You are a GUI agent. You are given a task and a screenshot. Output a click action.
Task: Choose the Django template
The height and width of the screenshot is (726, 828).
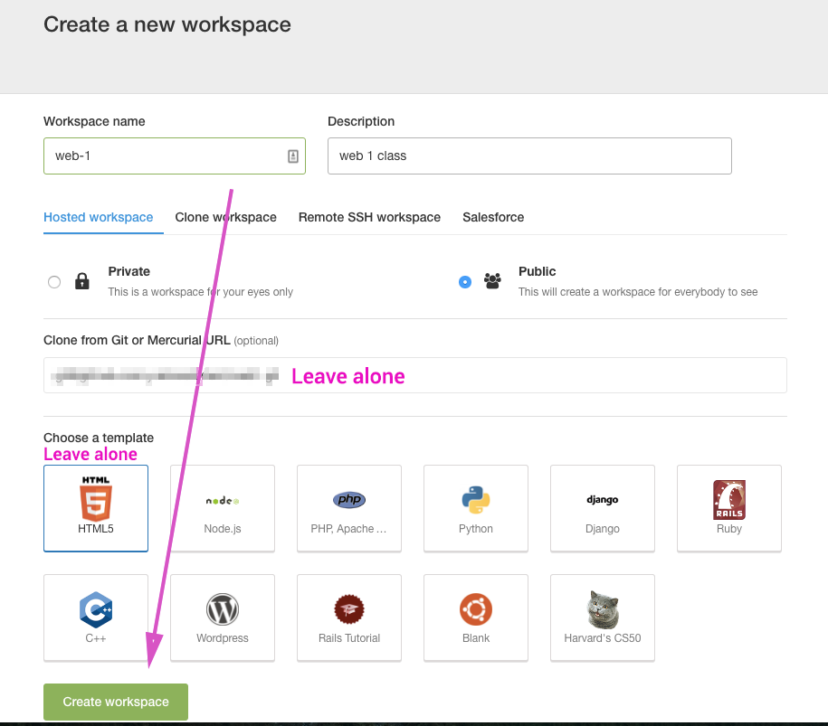603,508
